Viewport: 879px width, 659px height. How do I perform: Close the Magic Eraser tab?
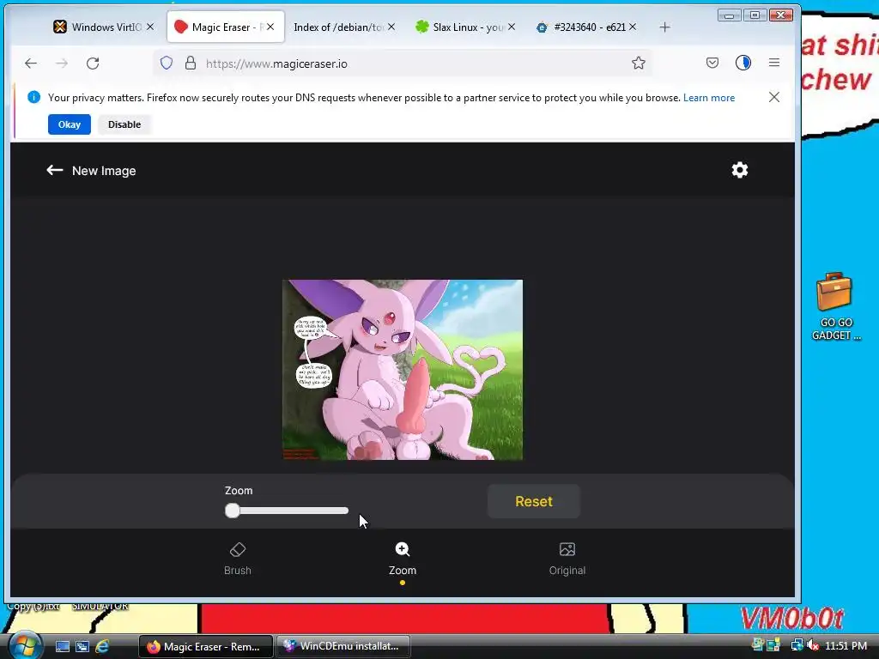tap(270, 27)
